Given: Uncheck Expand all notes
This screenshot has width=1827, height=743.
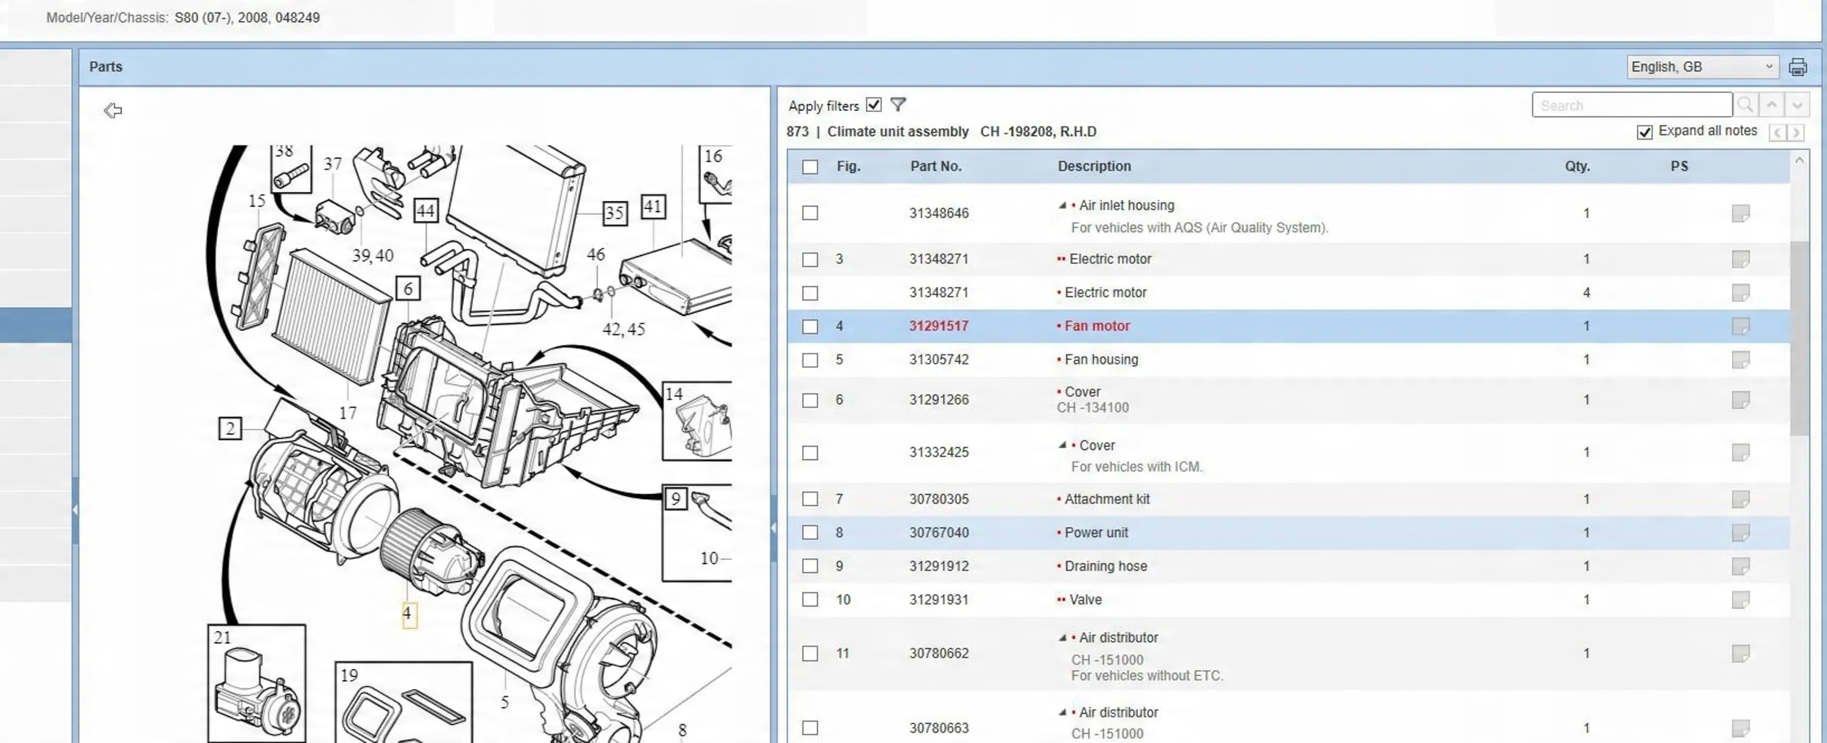Looking at the screenshot, I should 1644,132.
